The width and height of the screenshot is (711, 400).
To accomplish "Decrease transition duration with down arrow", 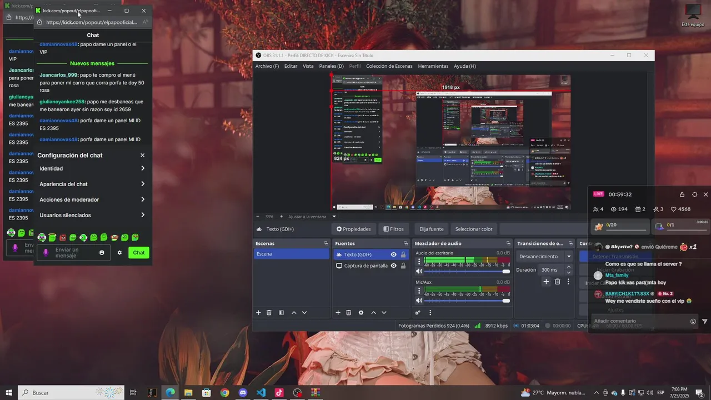I will [x=568, y=272].
